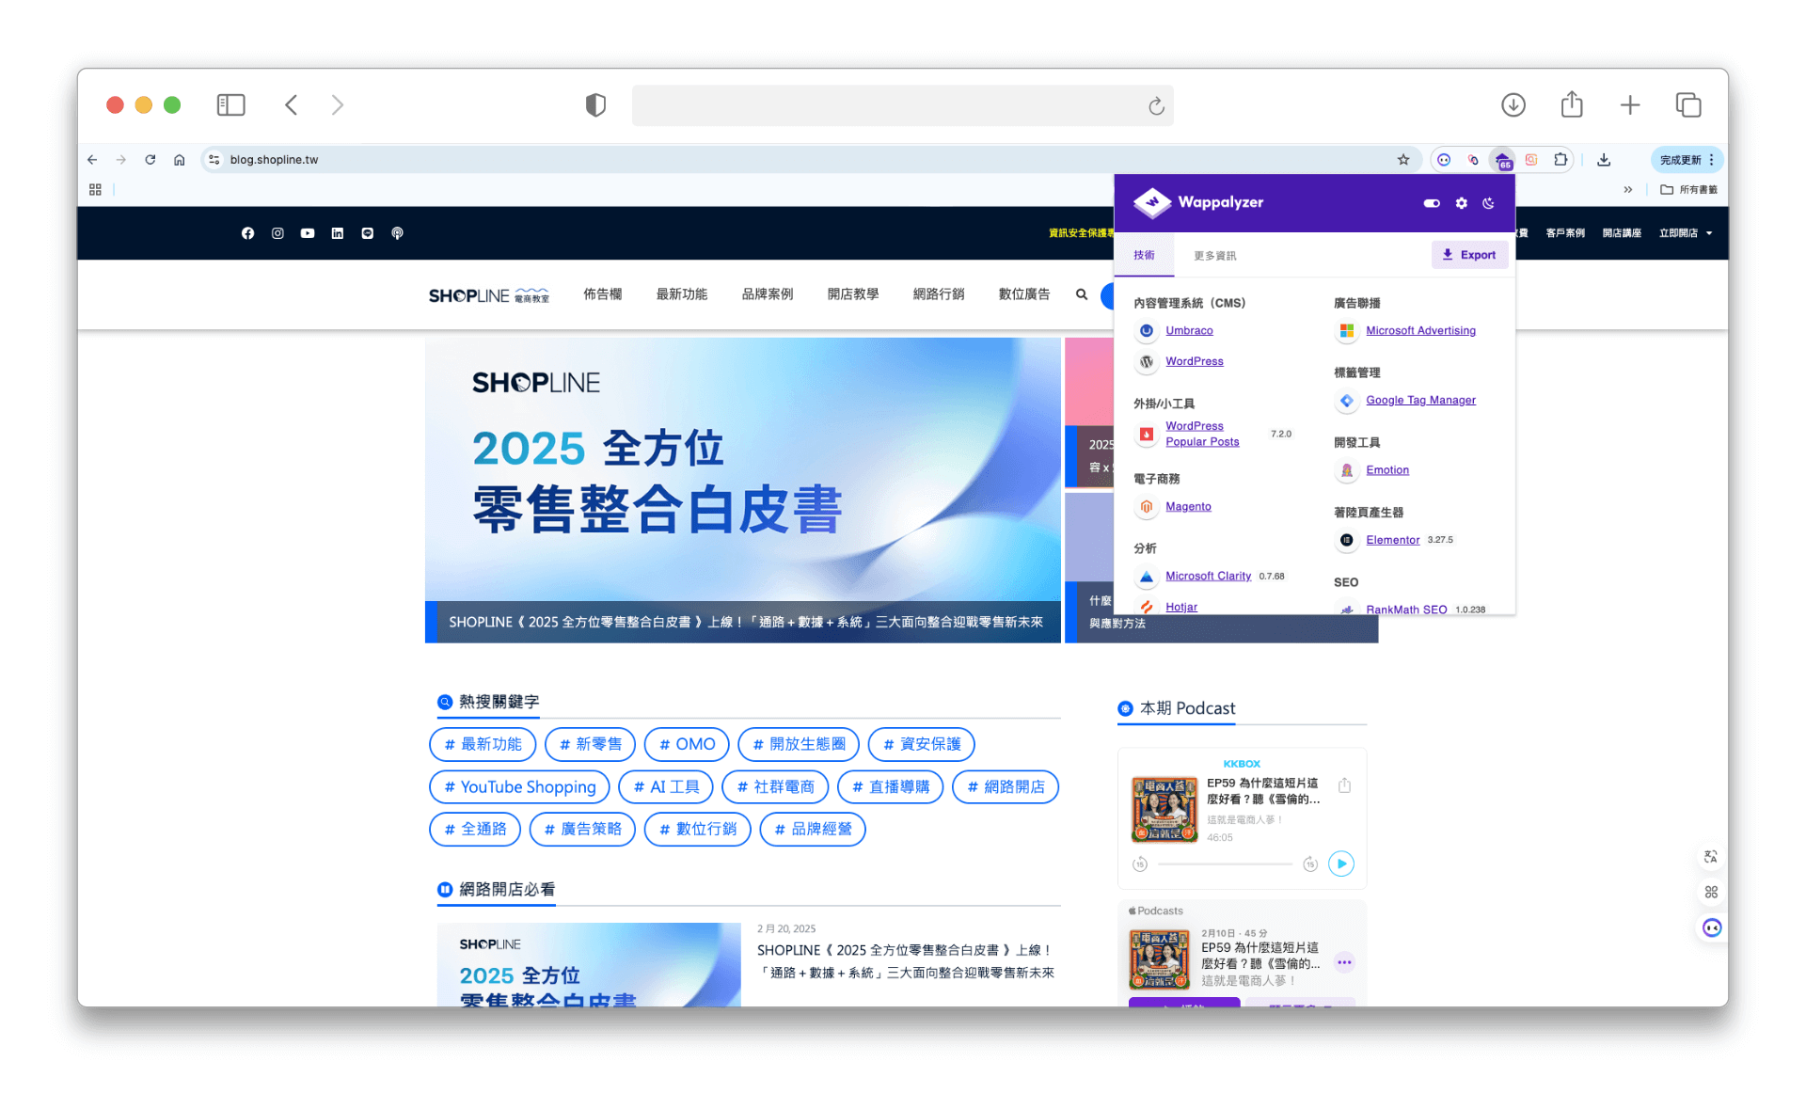Open the 數位廣告 menu item
The width and height of the screenshot is (1806, 1109).
pyautogui.click(x=1024, y=294)
